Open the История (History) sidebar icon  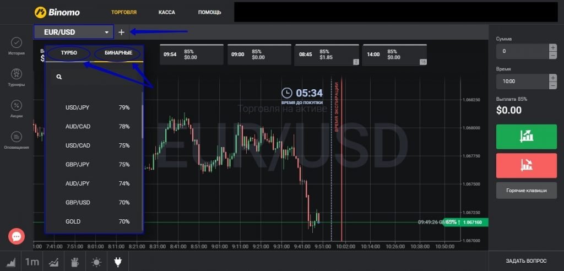click(x=17, y=43)
